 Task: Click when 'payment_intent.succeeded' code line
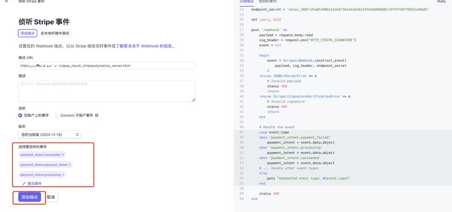[x=290, y=158]
